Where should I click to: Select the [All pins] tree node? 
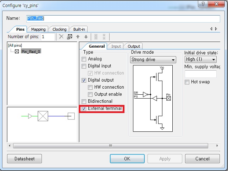click(15, 45)
